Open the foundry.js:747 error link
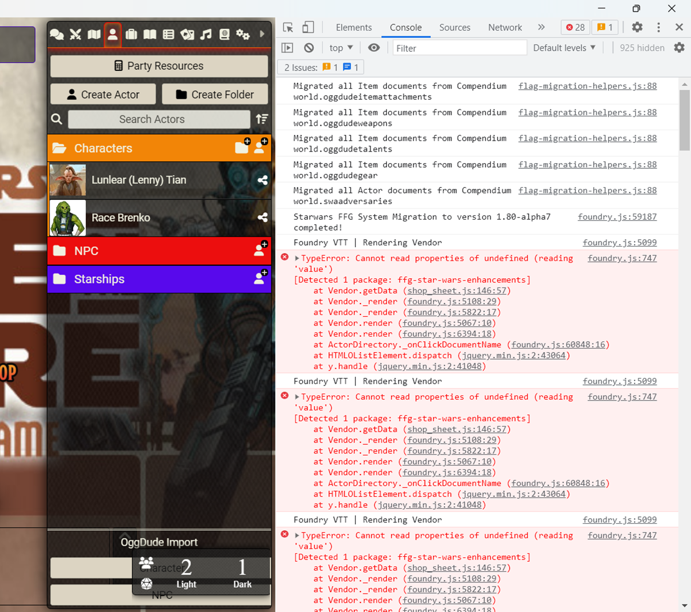The width and height of the screenshot is (691, 612). coord(621,258)
